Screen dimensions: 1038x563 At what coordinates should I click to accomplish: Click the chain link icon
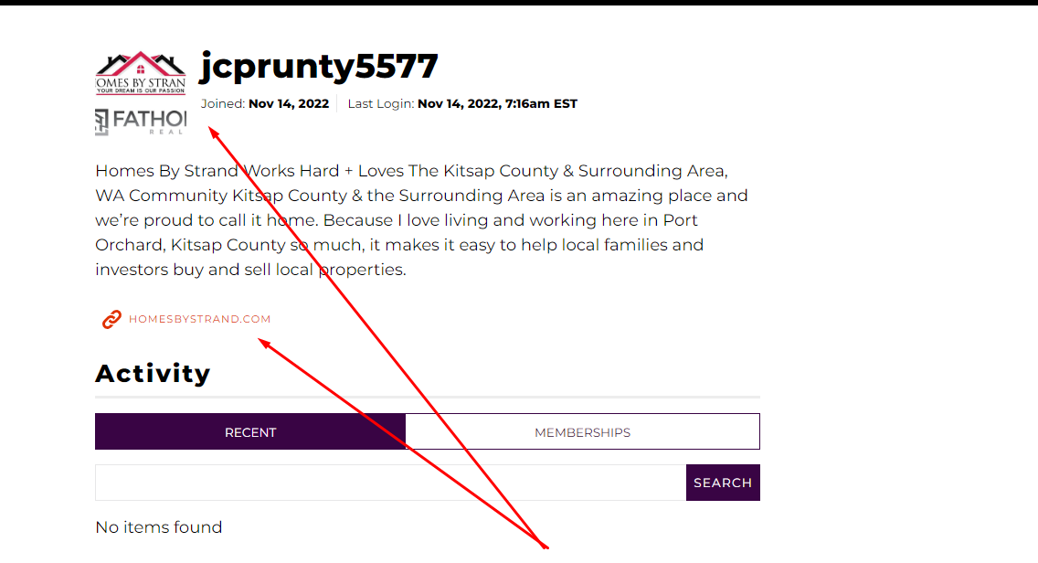[111, 319]
